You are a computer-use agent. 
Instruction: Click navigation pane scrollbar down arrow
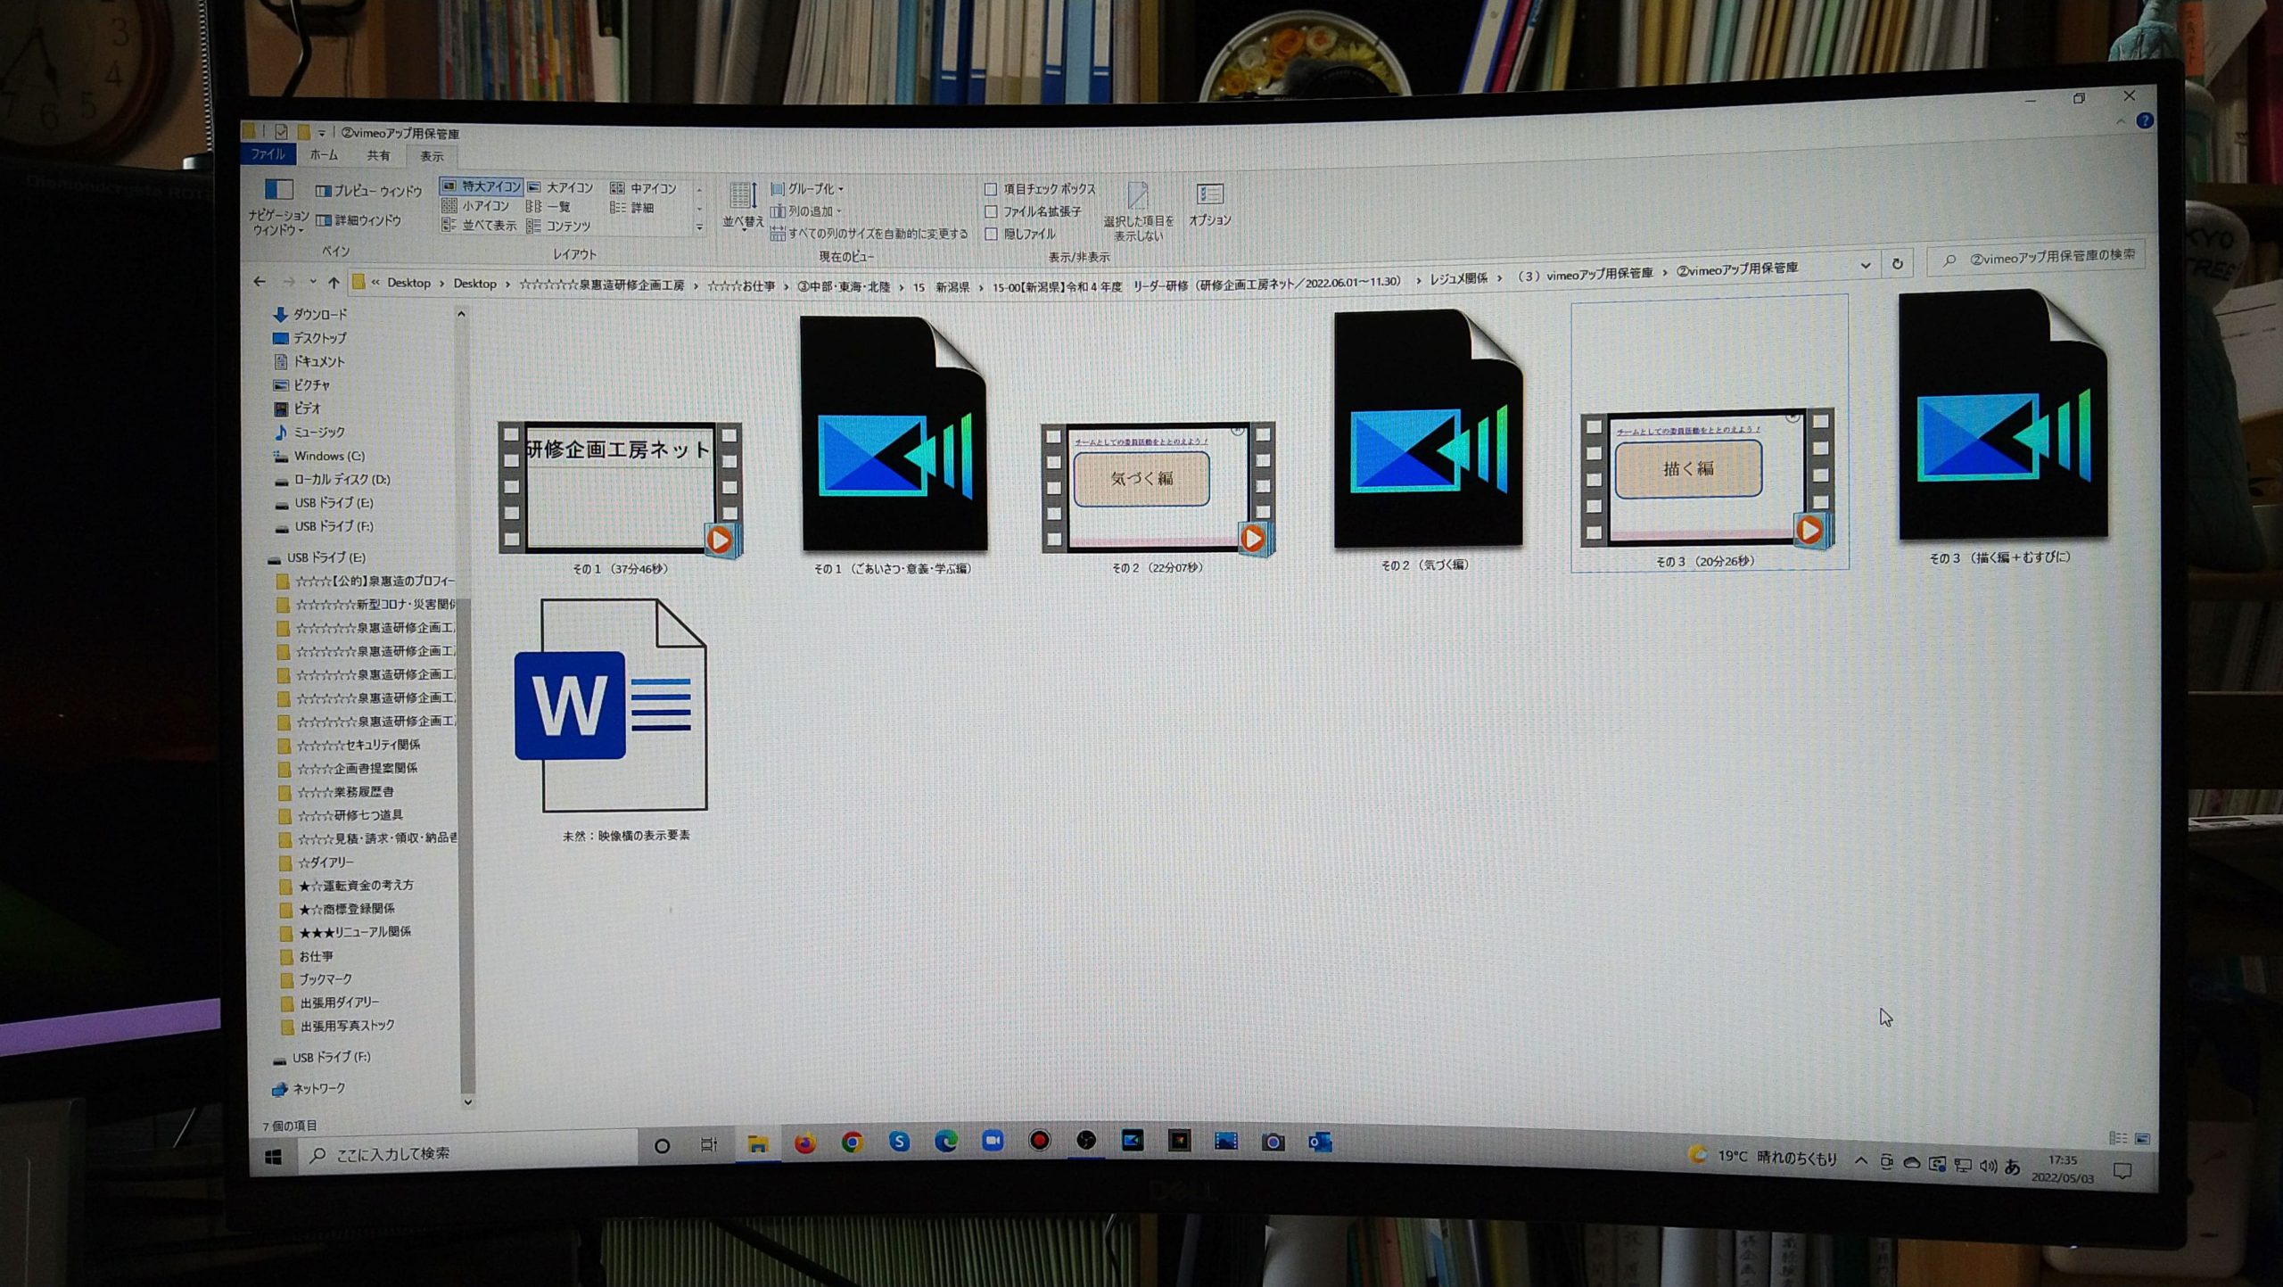tap(467, 1101)
